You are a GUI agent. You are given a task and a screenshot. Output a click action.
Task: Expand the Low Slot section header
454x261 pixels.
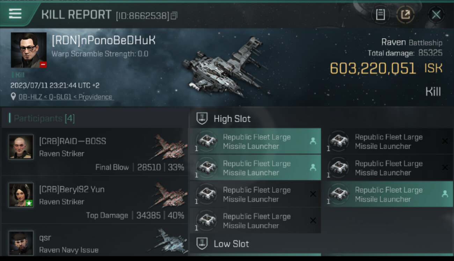tap(321, 244)
